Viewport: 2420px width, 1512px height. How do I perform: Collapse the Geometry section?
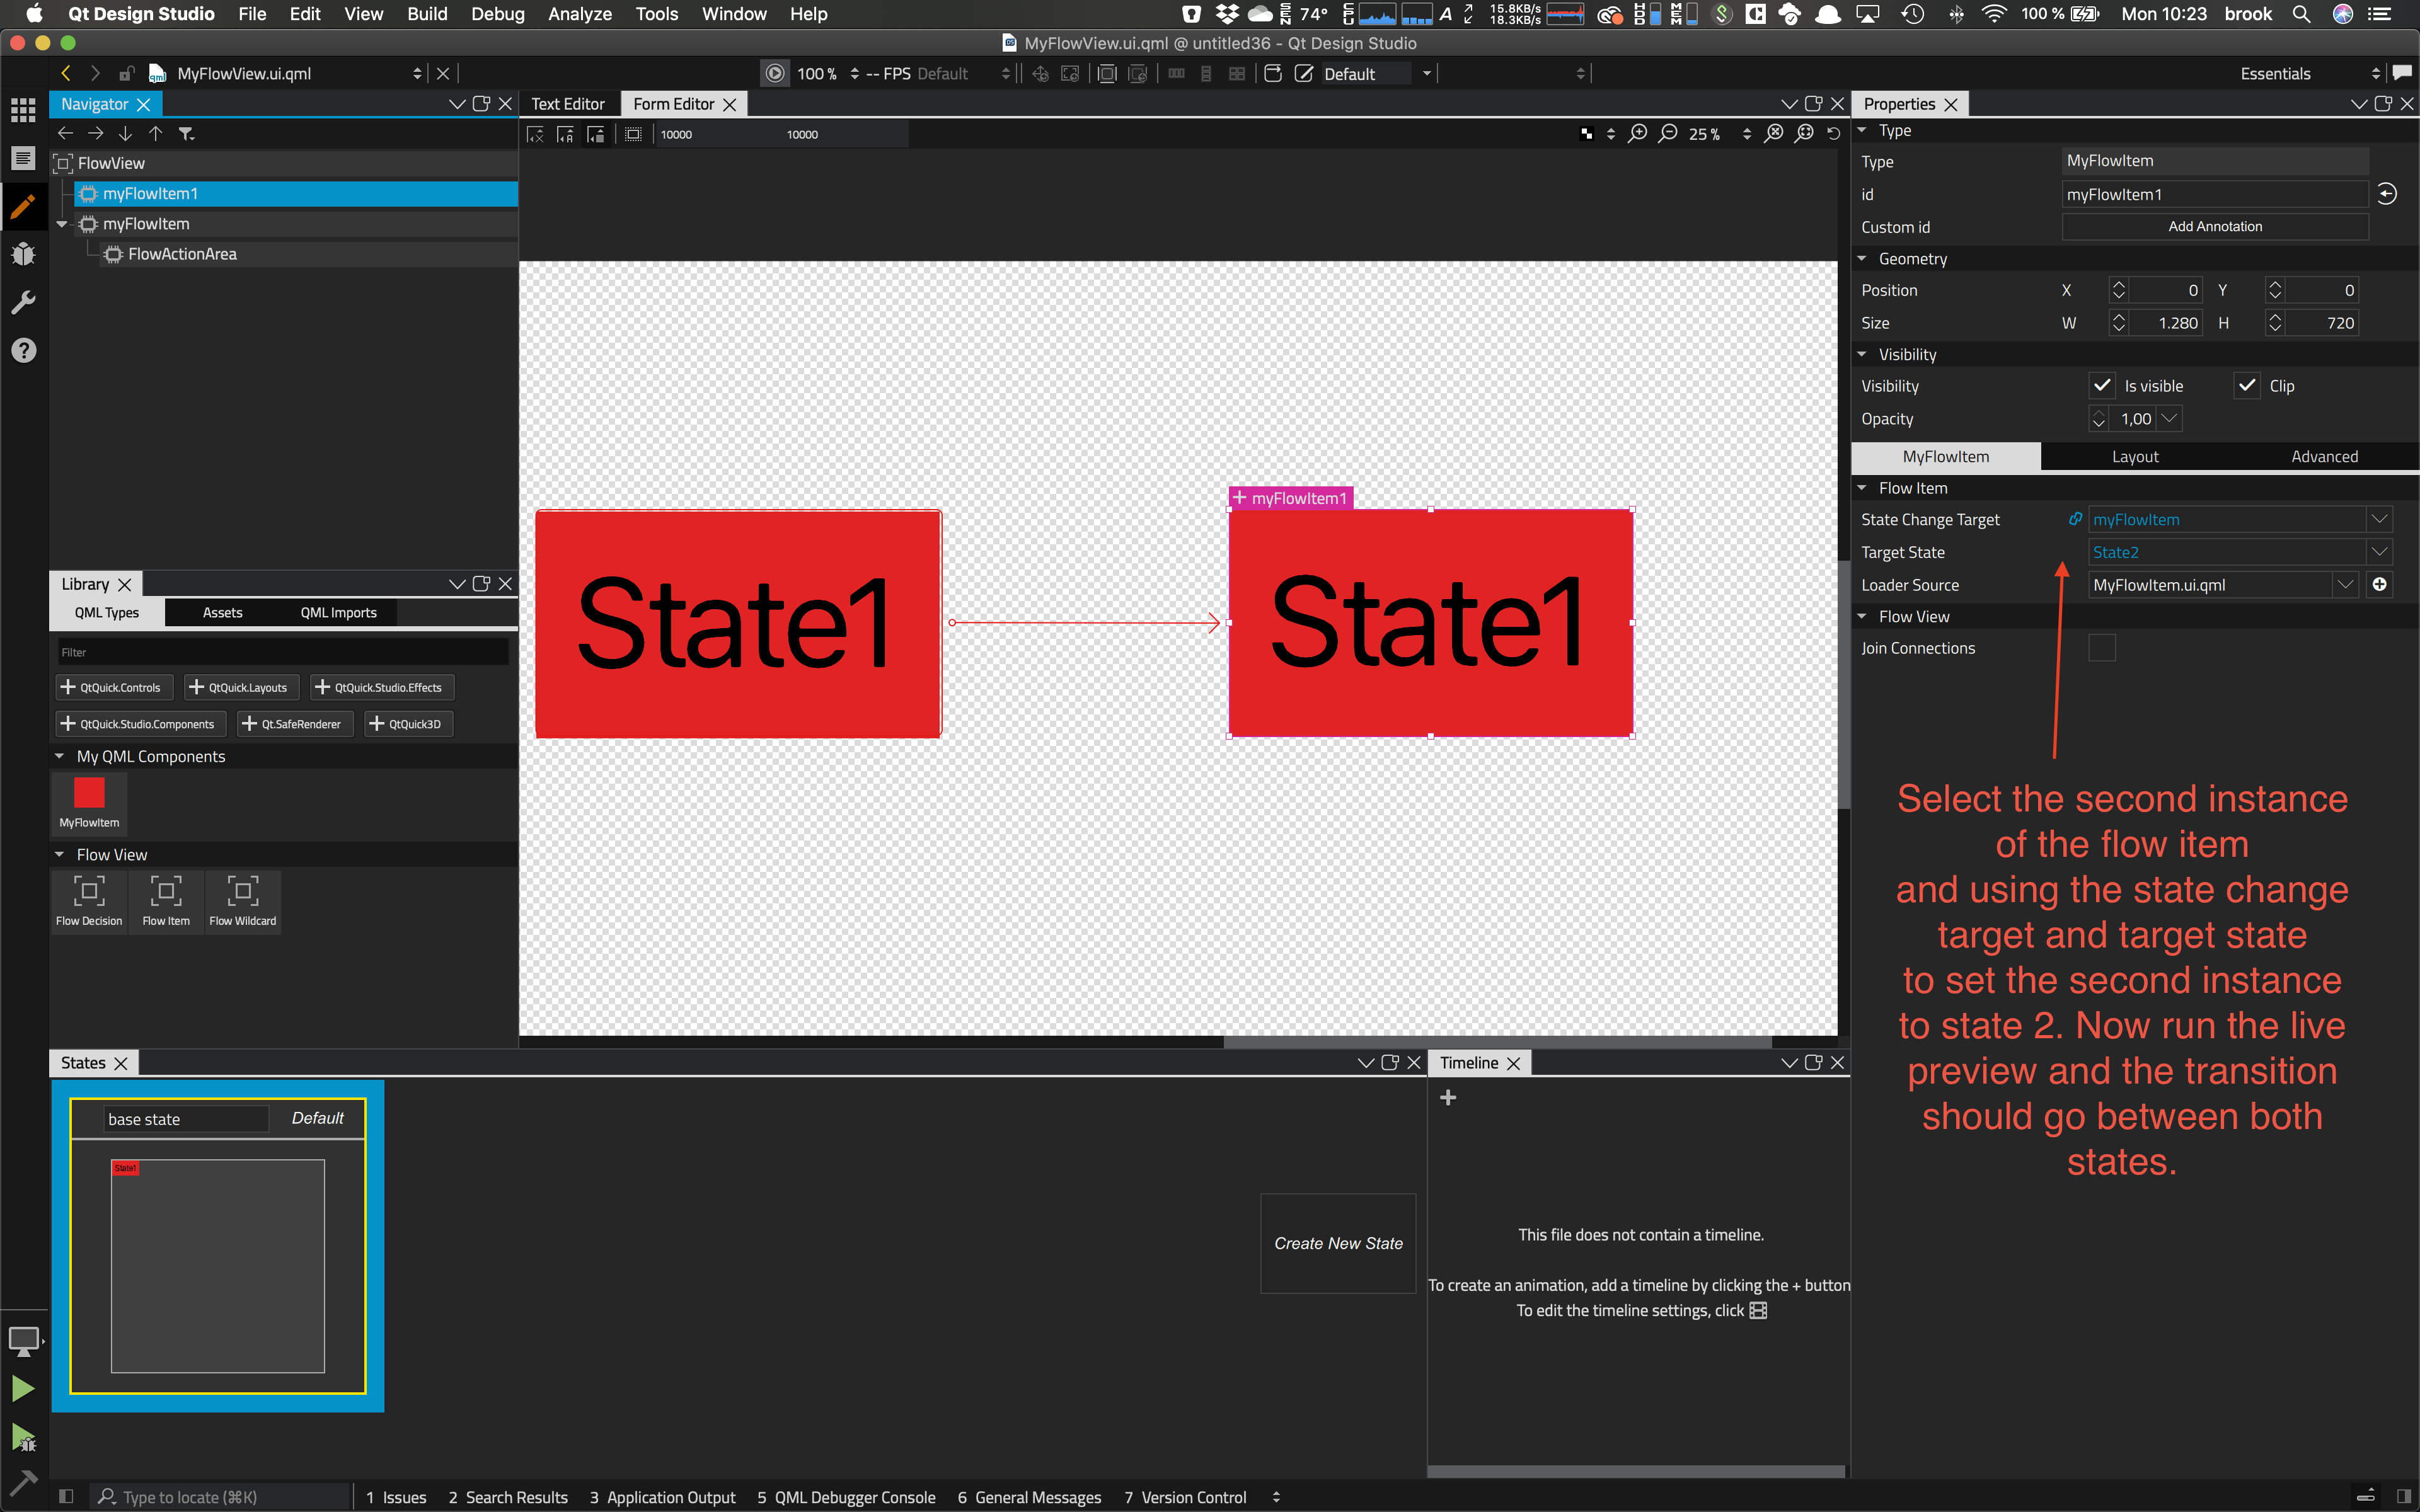pyautogui.click(x=1862, y=259)
